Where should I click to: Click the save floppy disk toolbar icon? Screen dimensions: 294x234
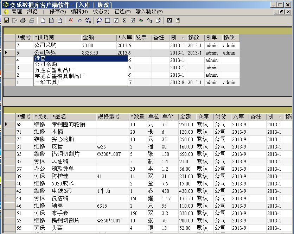click(6, 20)
